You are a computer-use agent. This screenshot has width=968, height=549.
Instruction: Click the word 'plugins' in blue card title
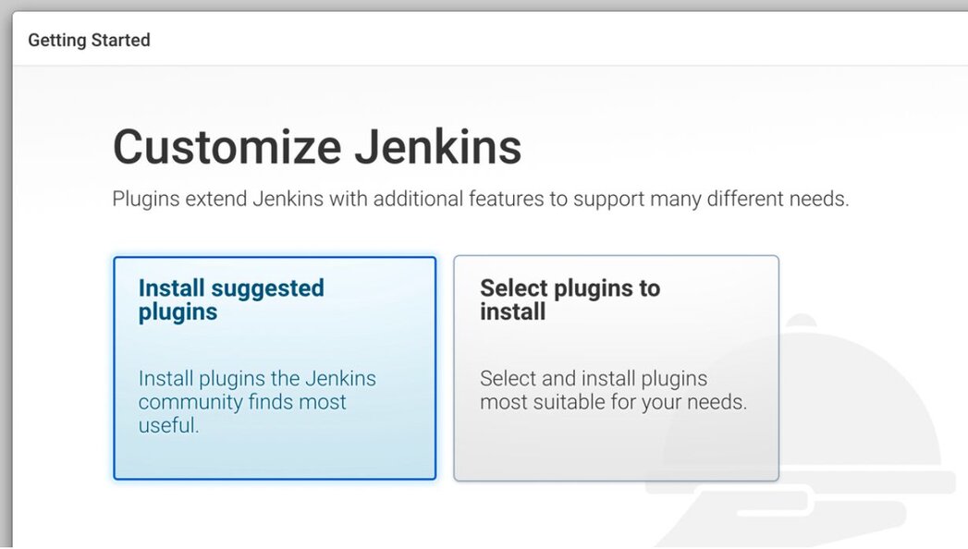point(178,312)
